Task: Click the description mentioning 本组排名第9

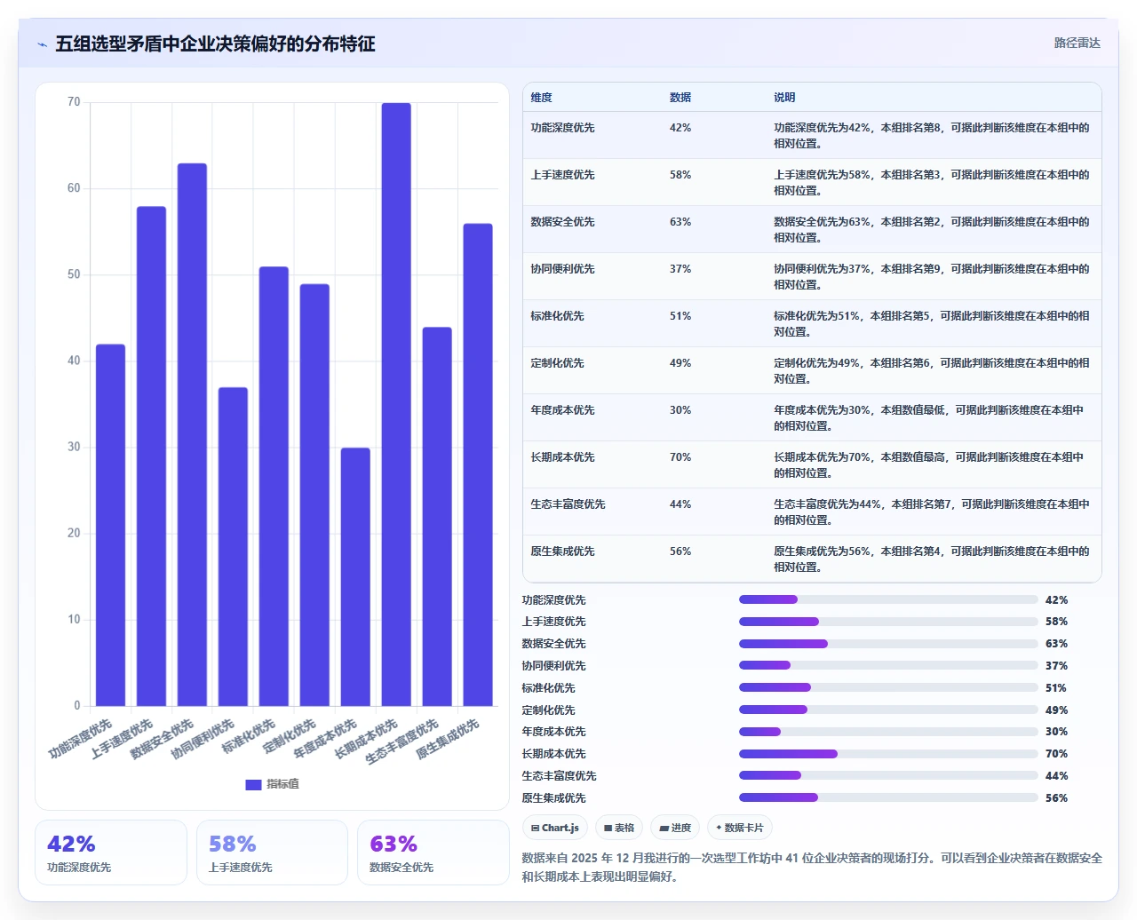Action: [932, 277]
